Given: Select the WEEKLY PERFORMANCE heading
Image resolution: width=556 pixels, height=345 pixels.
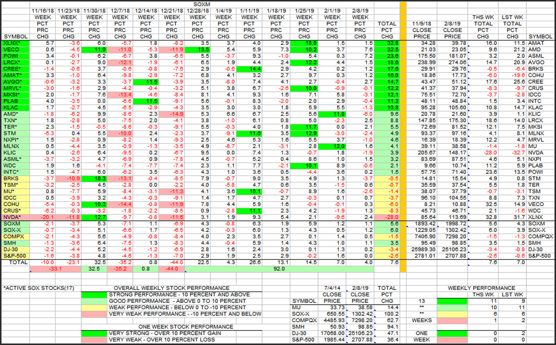Looking at the screenshot, I should click(x=482, y=288).
